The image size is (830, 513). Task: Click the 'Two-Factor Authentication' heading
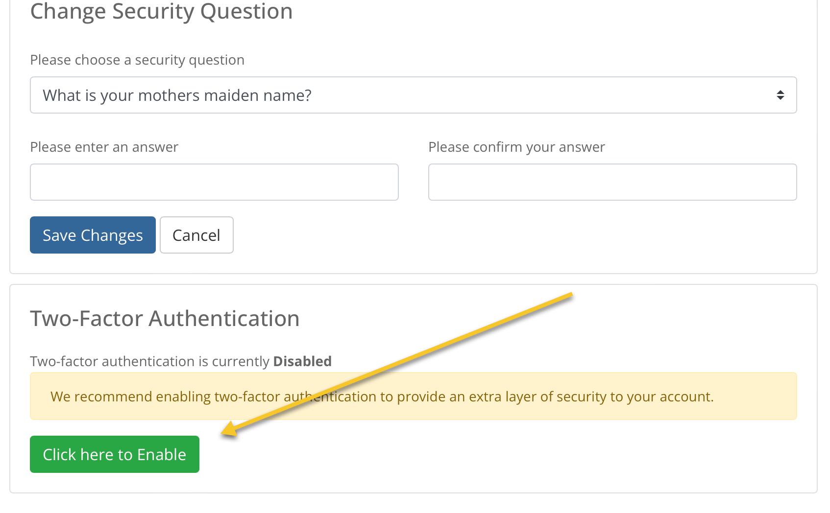click(x=165, y=318)
